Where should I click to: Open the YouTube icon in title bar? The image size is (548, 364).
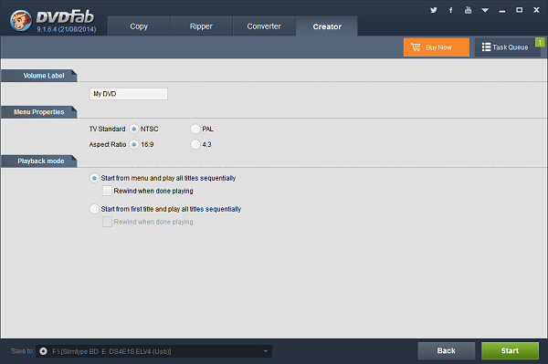click(468, 10)
